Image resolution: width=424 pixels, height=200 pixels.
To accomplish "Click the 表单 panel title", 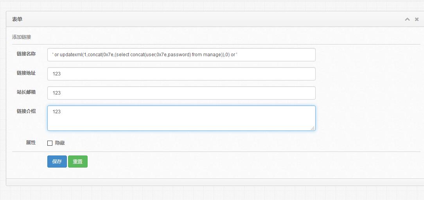I will (x=17, y=19).
